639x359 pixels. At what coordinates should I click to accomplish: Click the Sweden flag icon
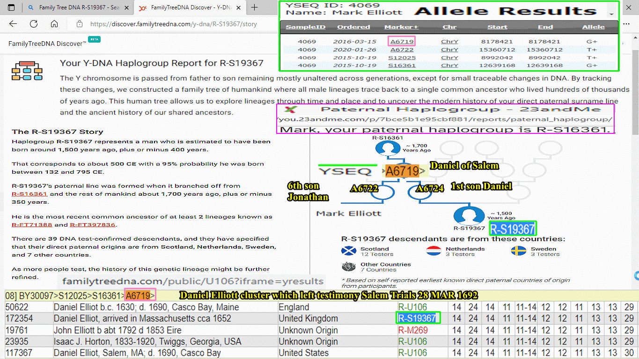tap(518, 251)
